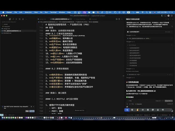Toggle the AI pane icon in title bar

pos(168,16)
